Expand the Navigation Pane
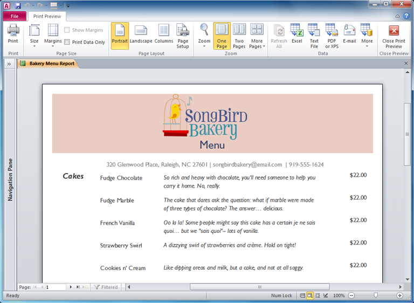This screenshot has height=303, width=414. tap(9, 64)
